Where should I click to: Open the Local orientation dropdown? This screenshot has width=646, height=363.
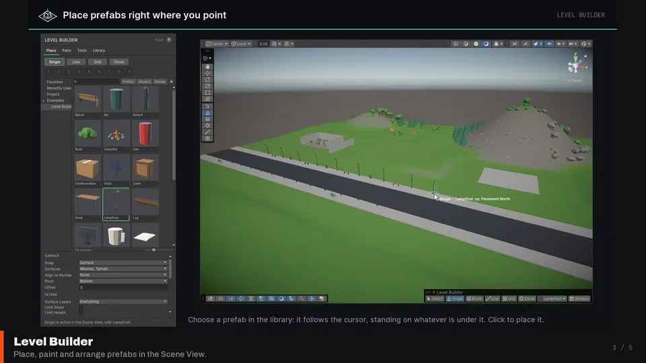pos(241,44)
